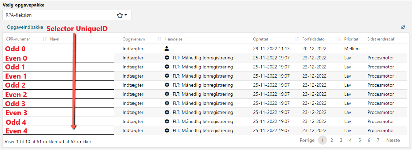412x150 pixels.
Task: Click the person icon in the first row
Action: coord(167,49)
